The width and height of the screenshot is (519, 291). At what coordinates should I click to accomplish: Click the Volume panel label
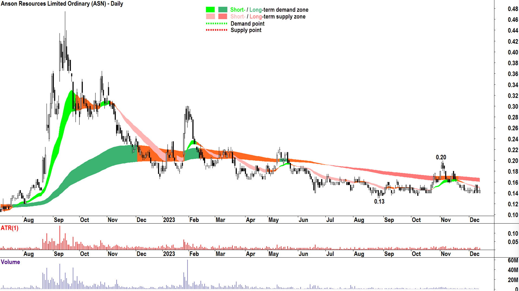pos(10,262)
